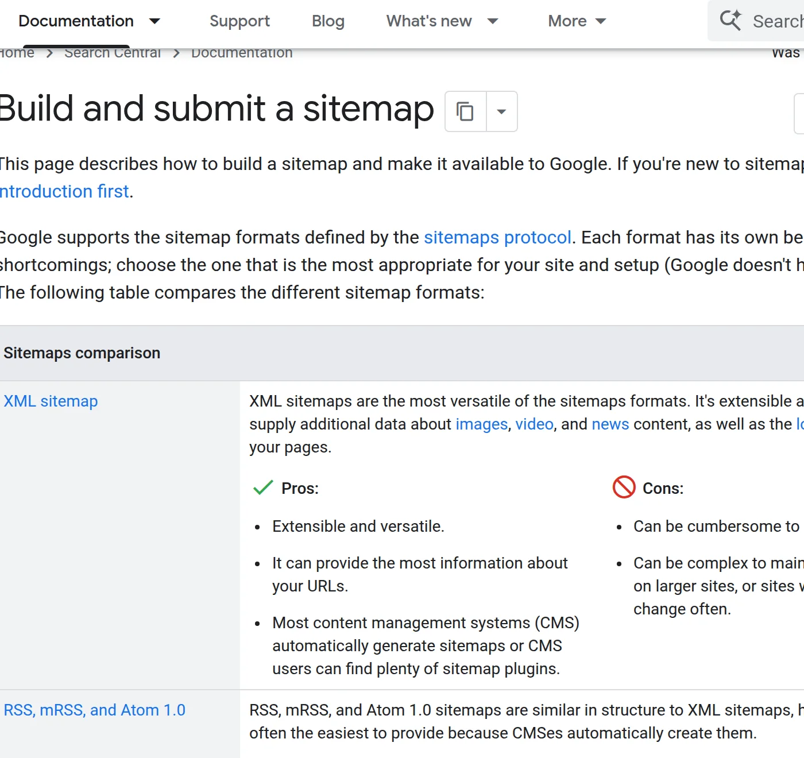Click the 'Most content management systems (CMS)' bullet
804x758 pixels.
tap(426, 645)
